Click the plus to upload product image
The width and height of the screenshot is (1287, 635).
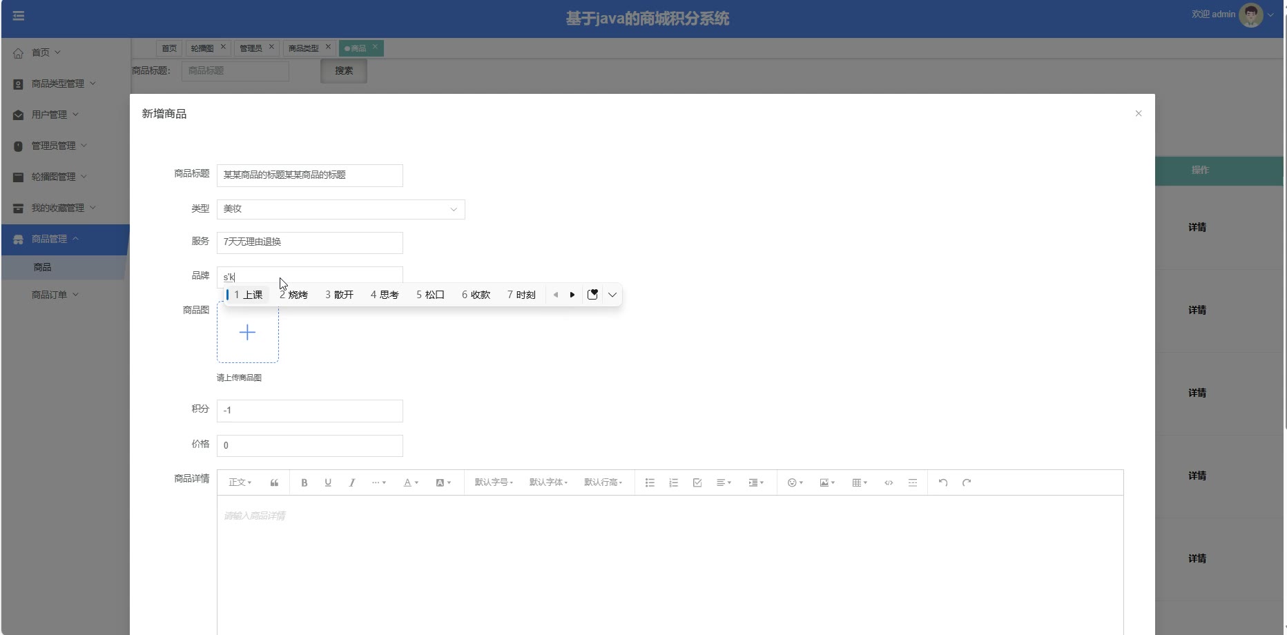248,333
